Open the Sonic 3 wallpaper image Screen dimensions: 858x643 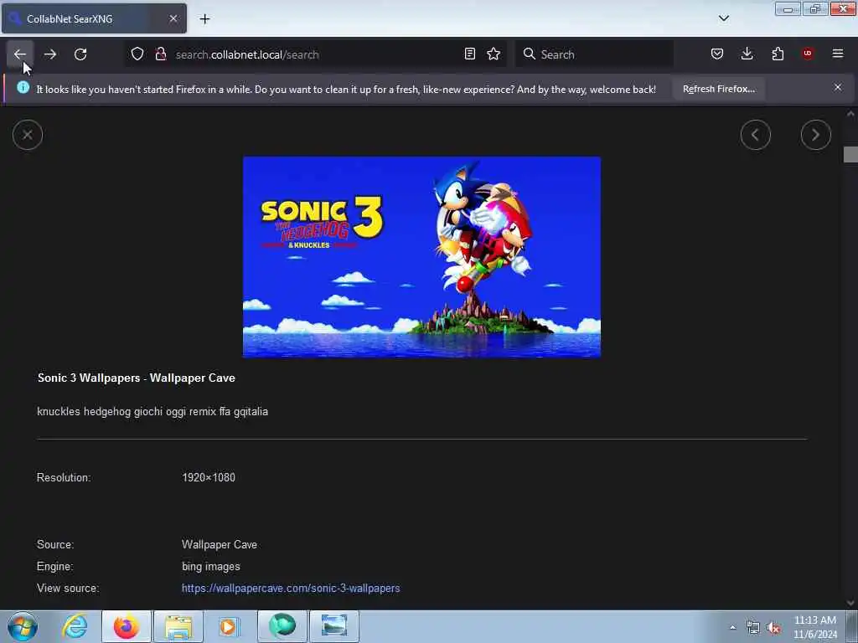click(421, 257)
